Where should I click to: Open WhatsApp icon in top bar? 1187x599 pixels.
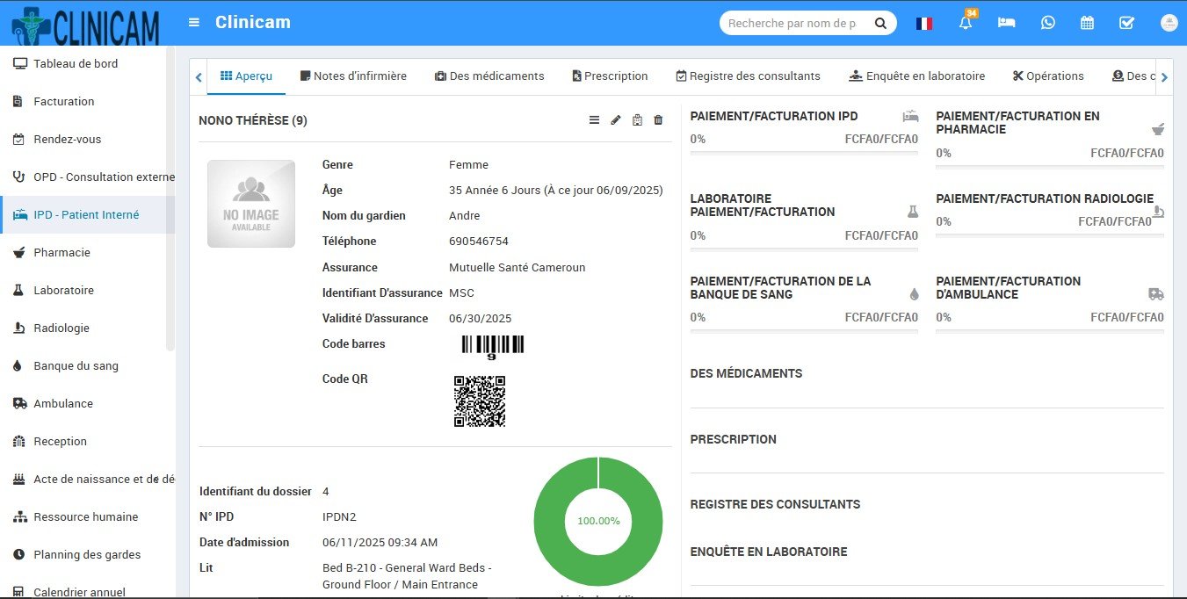click(1047, 23)
